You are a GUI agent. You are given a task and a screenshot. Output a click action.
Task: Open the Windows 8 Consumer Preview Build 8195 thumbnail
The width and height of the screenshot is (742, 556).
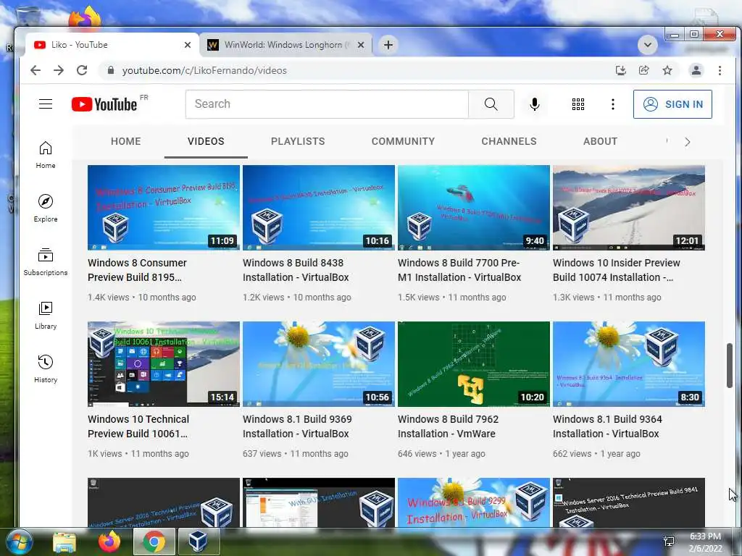coord(164,208)
